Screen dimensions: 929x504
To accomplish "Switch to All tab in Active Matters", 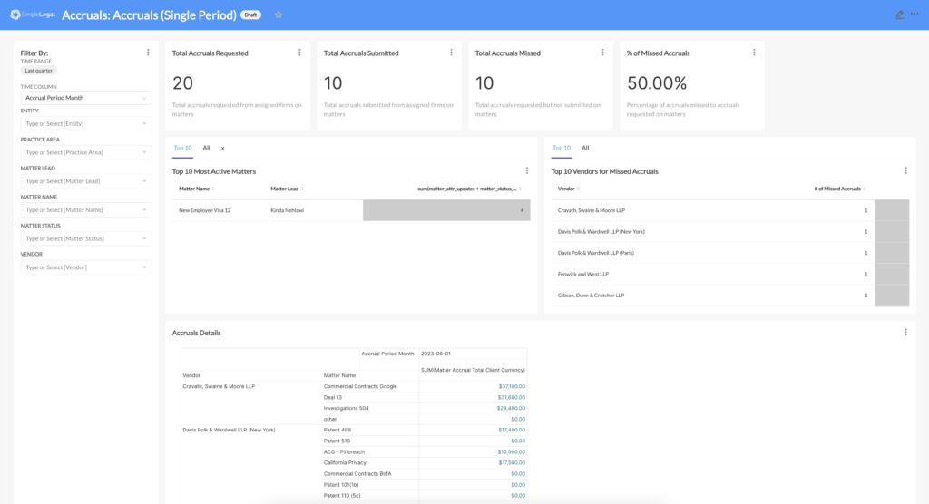I will pyautogui.click(x=206, y=148).
